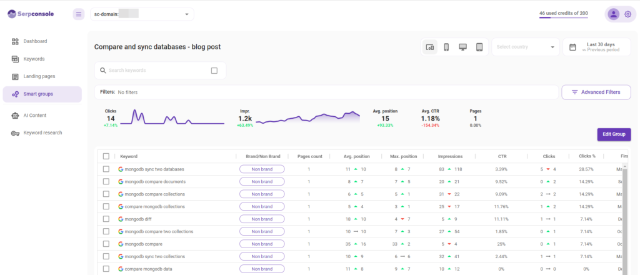Filter by mobile phone device icon
This screenshot has width=640, height=275.
tap(446, 47)
